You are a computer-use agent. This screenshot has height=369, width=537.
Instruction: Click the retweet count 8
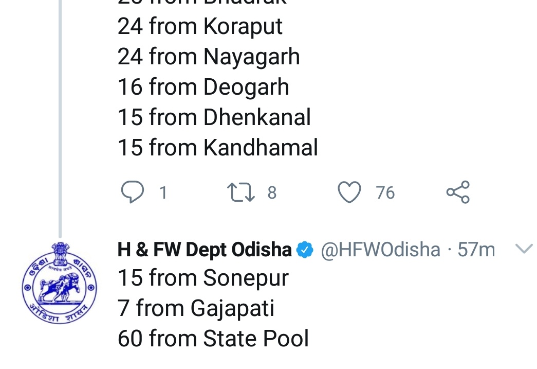click(272, 193)
